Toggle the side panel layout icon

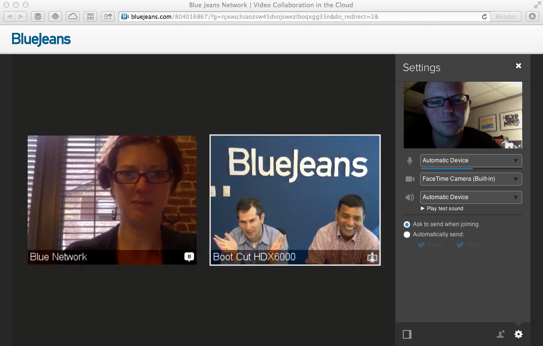pos(407,334)
